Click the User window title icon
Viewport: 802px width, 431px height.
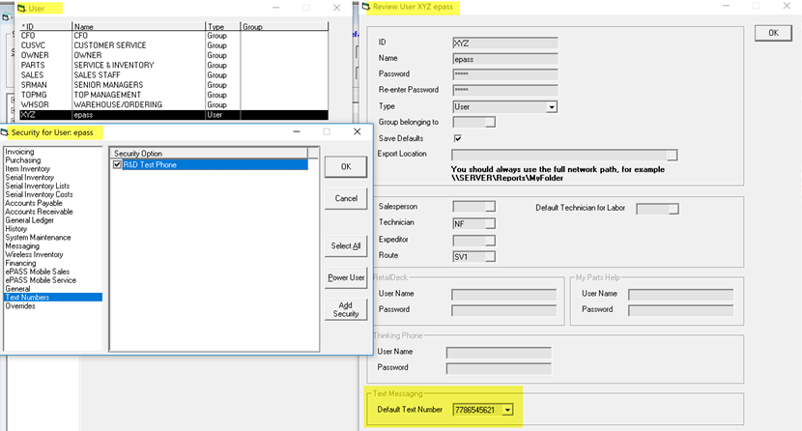coord(21,8)
